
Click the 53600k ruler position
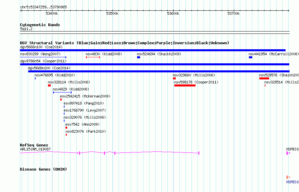pyautogui.click(x=173, y=13)
